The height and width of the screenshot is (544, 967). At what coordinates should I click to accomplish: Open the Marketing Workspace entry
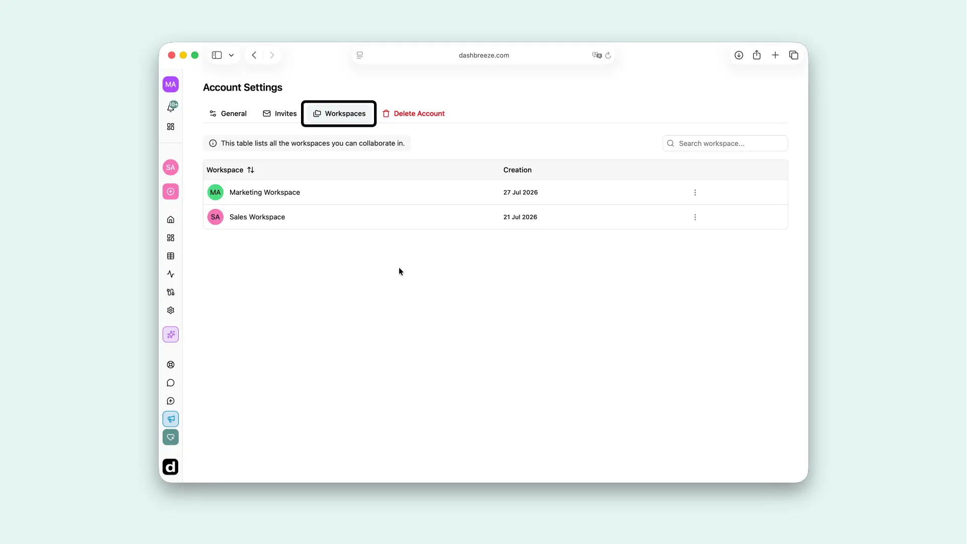point(265,193)
